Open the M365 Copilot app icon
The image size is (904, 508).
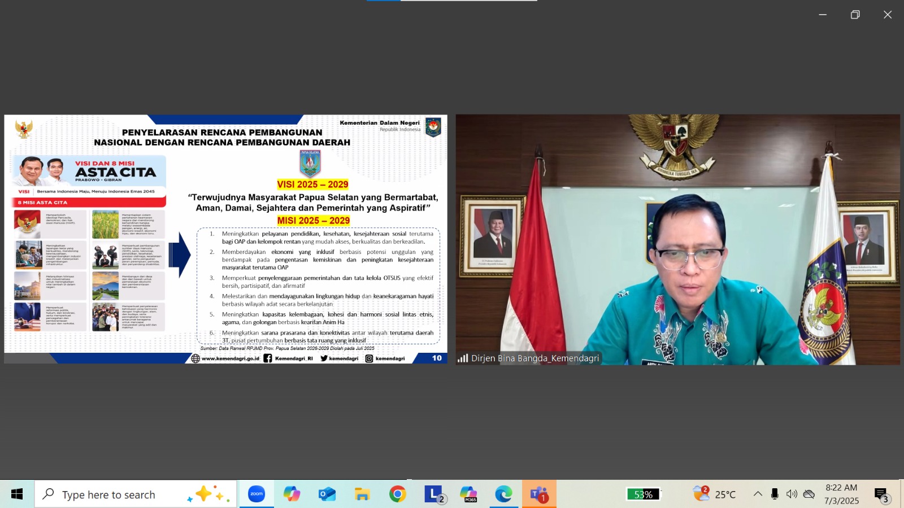pos(468,494)
